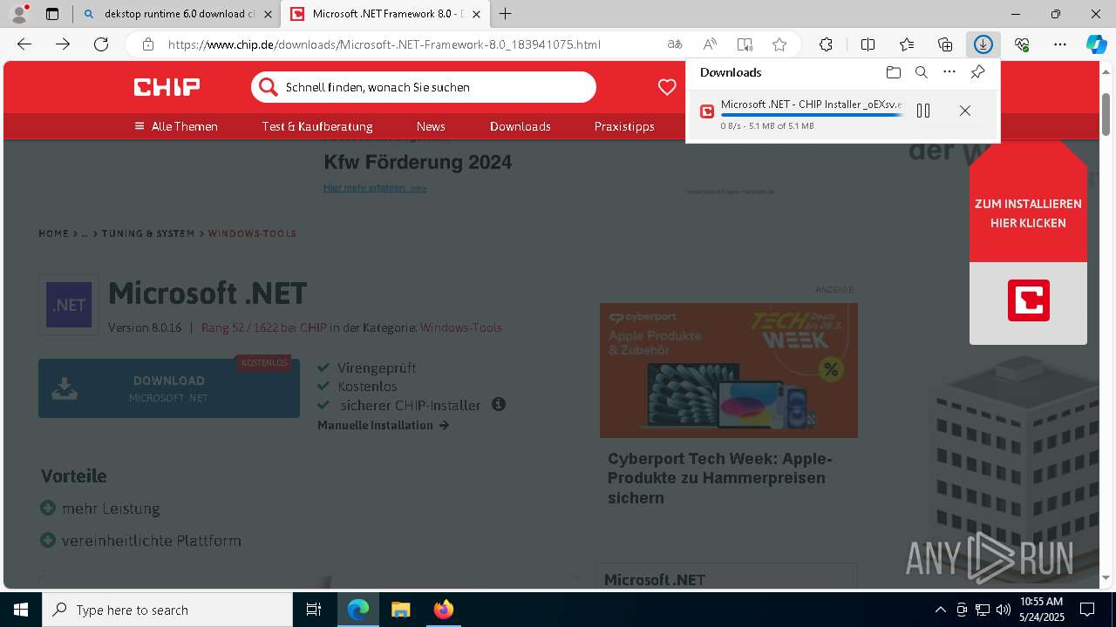This screenshot has height=627, width=1116.
Task: Open collections icon
Action: 945,44
